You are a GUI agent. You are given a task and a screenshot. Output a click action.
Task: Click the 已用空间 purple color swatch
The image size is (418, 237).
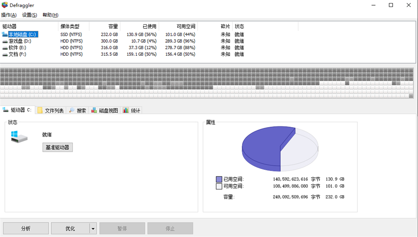click(x=219, y=179)
